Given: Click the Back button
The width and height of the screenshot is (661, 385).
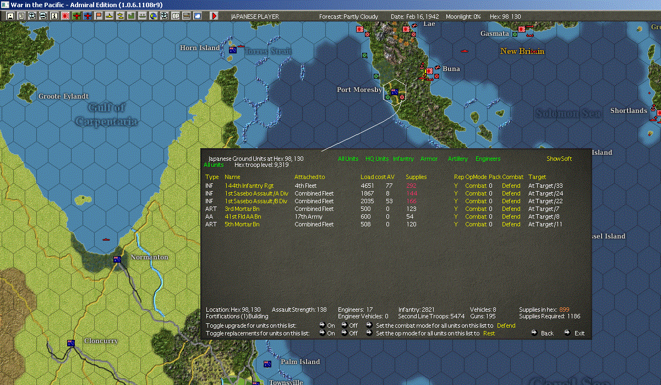Looking at the screenshot, I should tap(542, 333).
